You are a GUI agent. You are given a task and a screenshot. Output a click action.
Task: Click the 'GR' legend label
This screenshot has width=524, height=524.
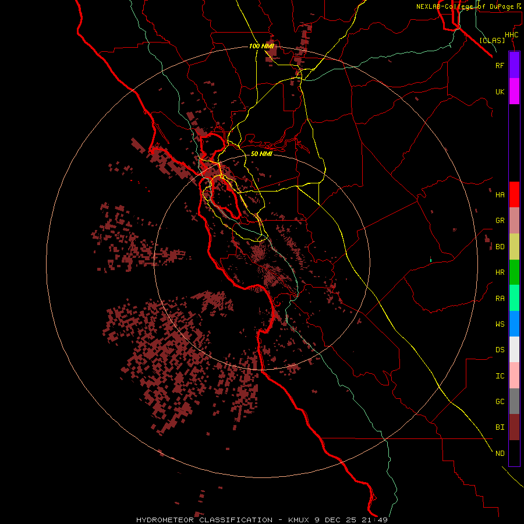pos(500,221)
